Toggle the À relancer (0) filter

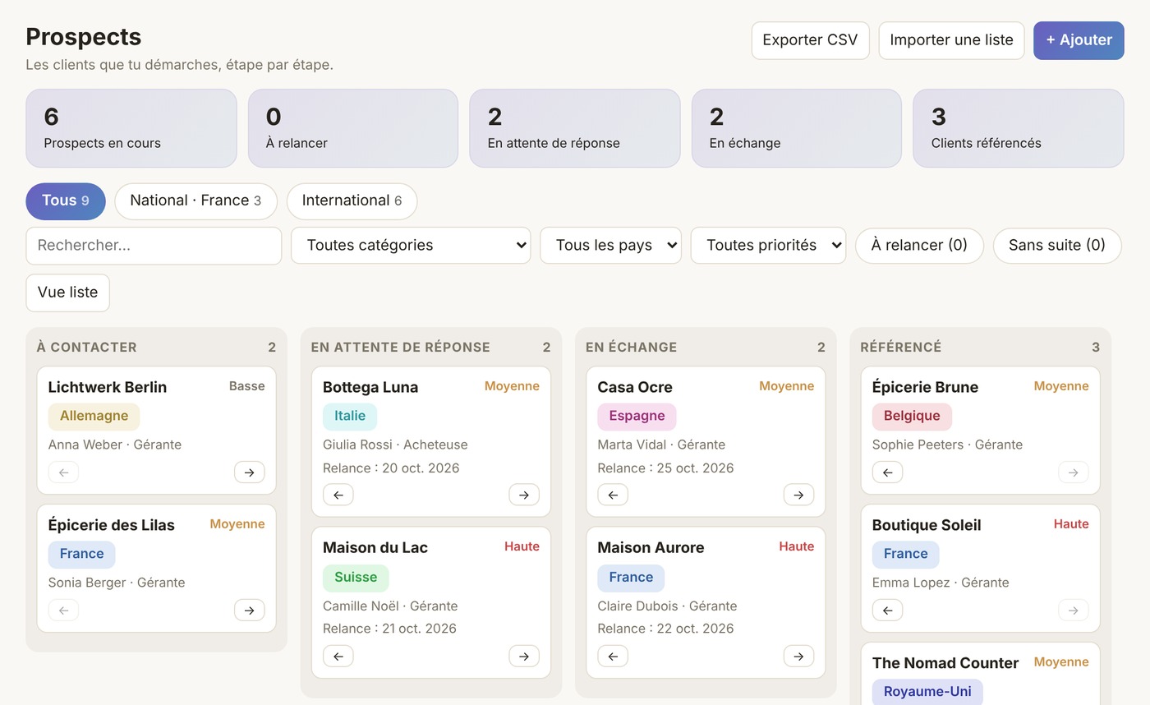[x=919, y=246]
